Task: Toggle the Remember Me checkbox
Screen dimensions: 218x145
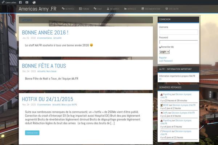Action: [160, 47]
